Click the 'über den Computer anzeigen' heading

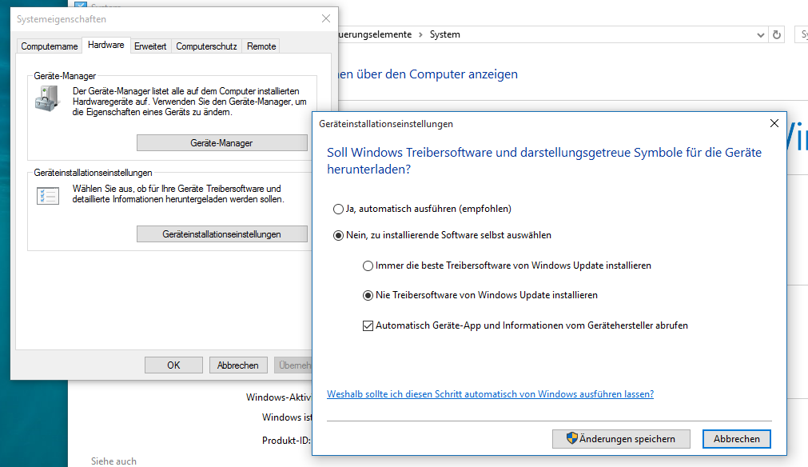(437, 74)
